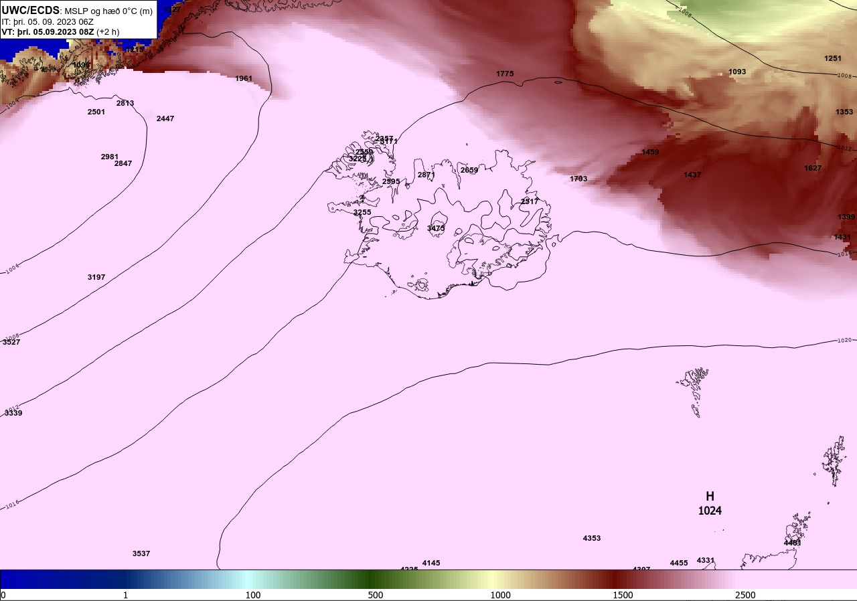
Task: Click the 1024 pressure value under H
Action: pos(710,511)
